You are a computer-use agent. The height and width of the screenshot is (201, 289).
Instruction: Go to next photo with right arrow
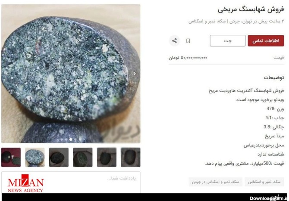pyautogui.click(x=135, y=74)
